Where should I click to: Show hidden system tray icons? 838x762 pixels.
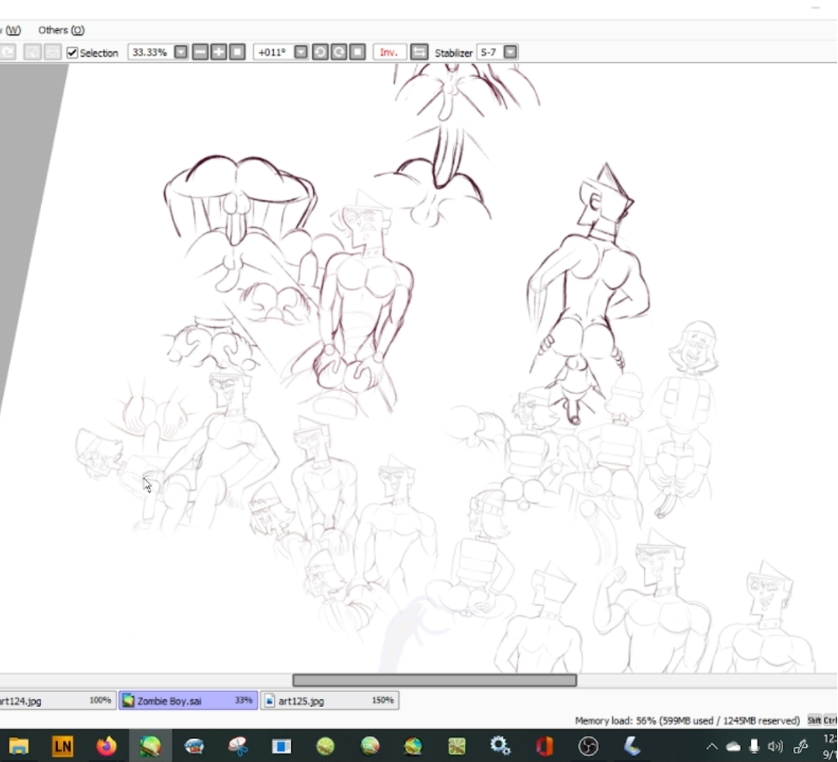pyautogui.click(x=712, y=746)
